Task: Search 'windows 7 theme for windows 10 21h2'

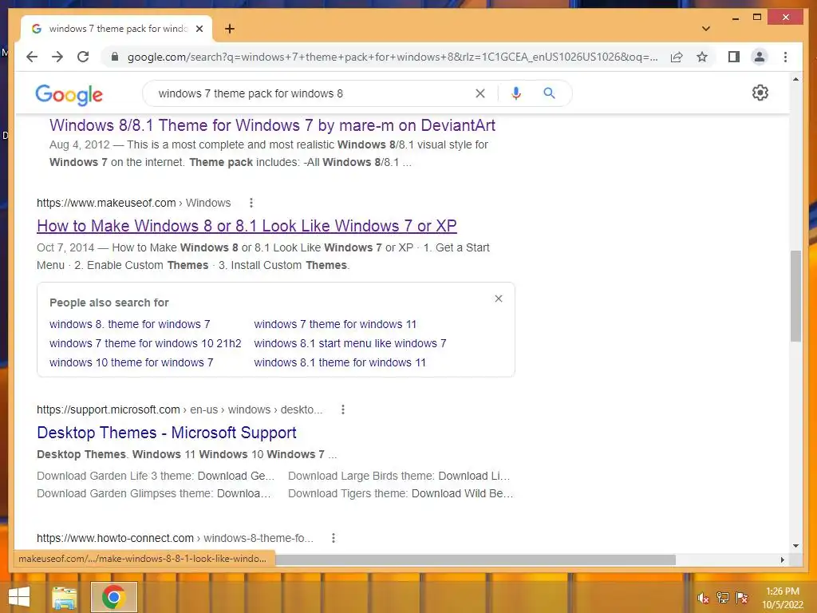Action: coord(145,343)
